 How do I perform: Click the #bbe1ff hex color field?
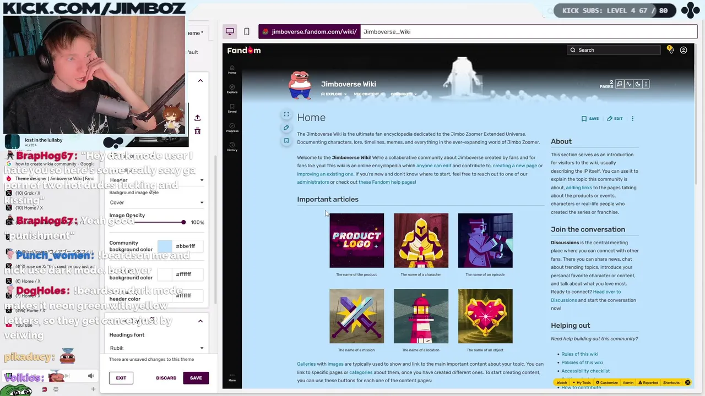coord(188,246)
